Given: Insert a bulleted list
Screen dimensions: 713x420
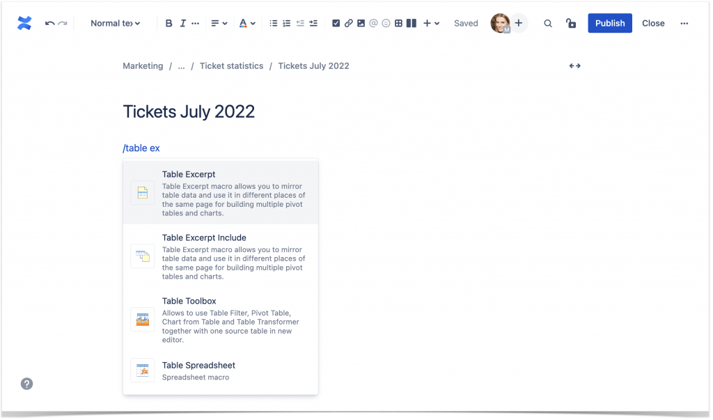Looking at the screenshot, I should [273, 23].
